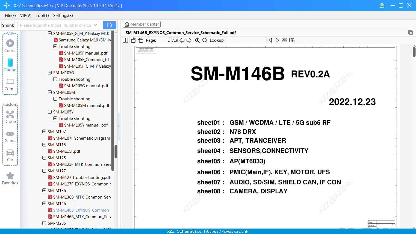Click the PDF viewer vertical scrollbar thumb
The height and width of the screenshot is (234, 416).
[x=414, y=52]
